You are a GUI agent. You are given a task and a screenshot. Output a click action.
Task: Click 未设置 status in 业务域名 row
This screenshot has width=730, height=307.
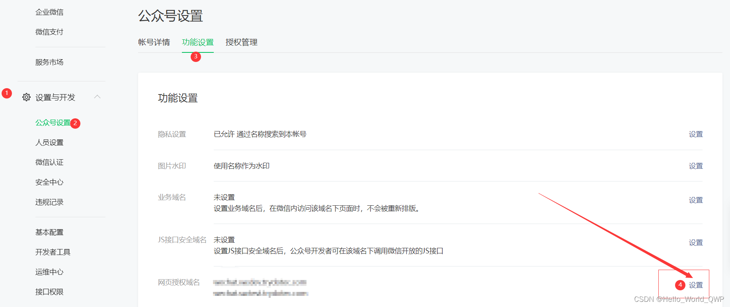[x=224, y=197]
